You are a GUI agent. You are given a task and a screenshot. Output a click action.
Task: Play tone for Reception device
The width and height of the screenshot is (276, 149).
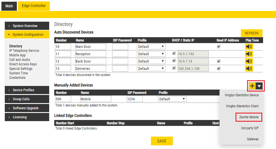click(x=249, y=54)
